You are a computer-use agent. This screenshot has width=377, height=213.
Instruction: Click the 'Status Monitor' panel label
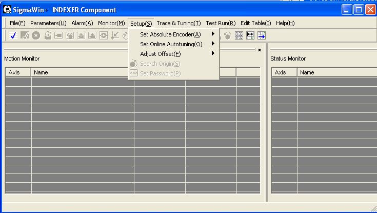pyautogui.click(x=288, y=59)
